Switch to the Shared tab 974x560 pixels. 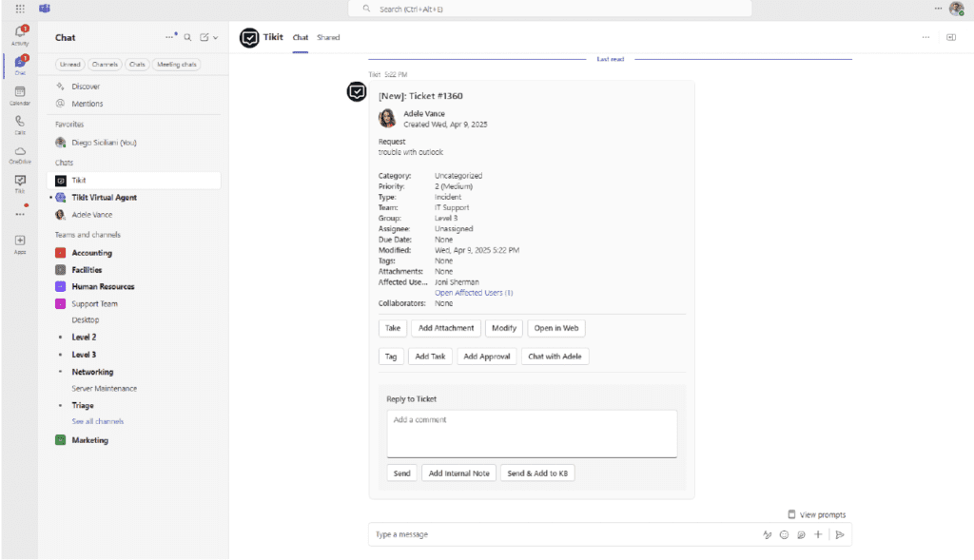328,37
